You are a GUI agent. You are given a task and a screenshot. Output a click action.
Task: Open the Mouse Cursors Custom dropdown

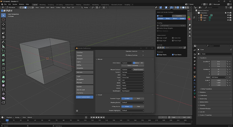[127, 69]
